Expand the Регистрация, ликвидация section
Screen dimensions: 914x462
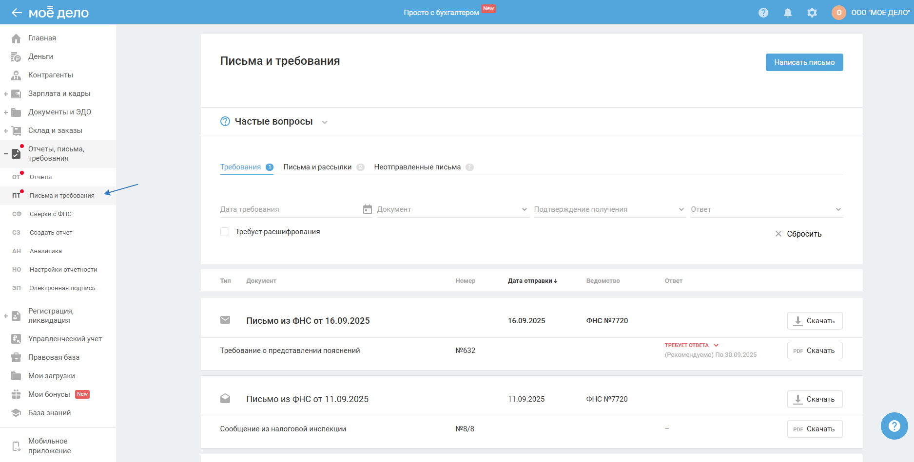(x=6, y=316)
